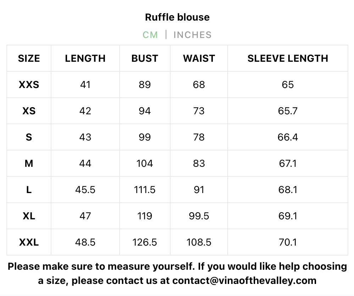Select the XXS size row label
Viewport: 354px width, 296px height.
click(29, 85)
